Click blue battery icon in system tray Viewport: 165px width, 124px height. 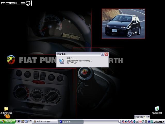click(x=149, y=122)
